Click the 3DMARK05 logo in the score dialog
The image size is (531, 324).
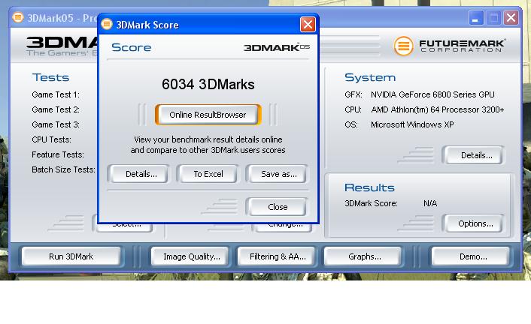(277, 47)
